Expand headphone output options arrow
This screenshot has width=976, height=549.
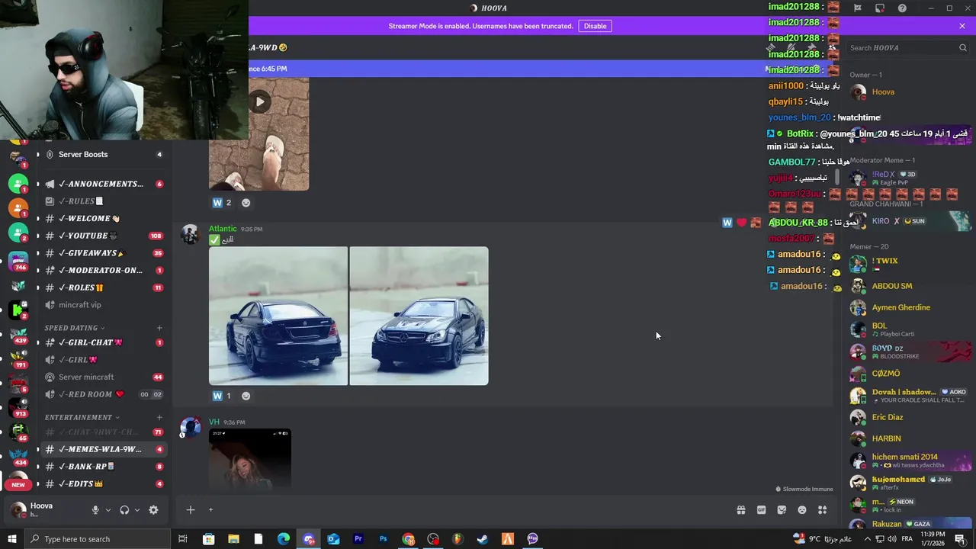coord(137,510)
